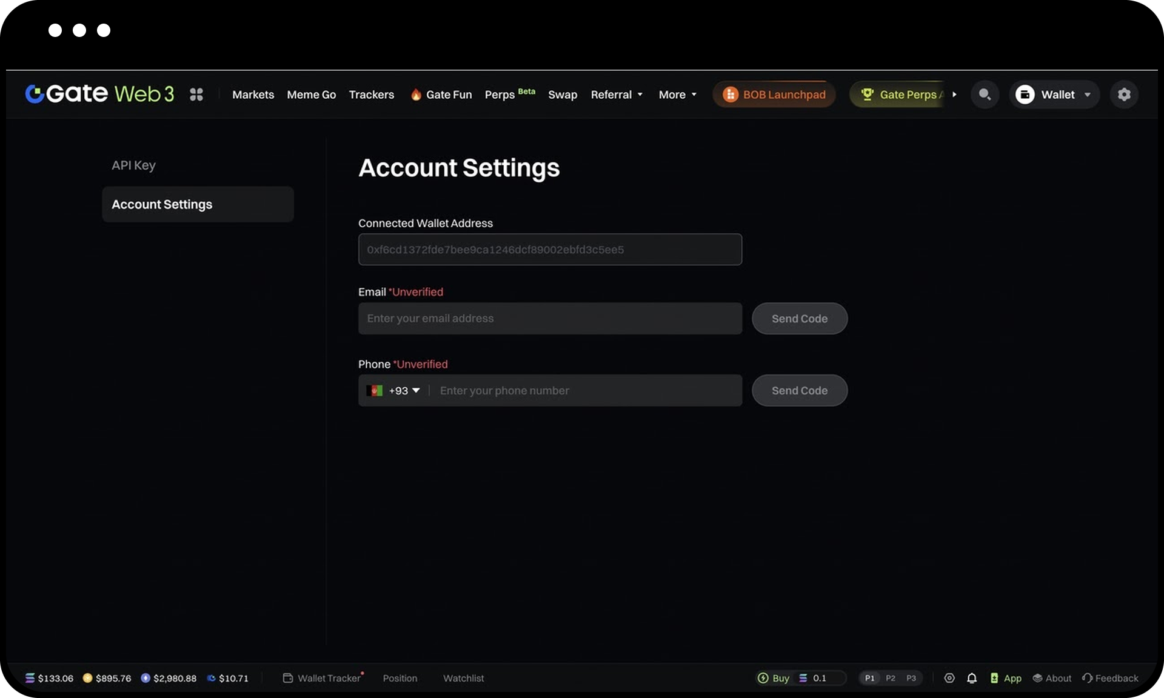Open the API Key sidebar tab
This screenshot has width=1164, height=698.
(133, 165)
